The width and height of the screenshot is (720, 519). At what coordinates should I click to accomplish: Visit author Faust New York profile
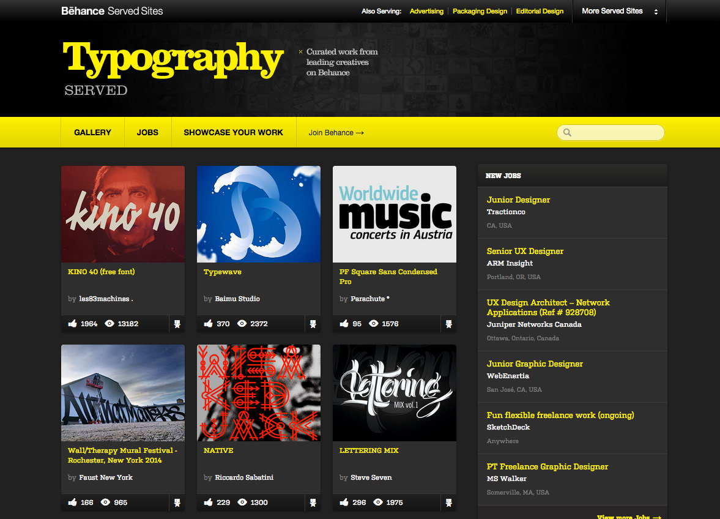tap(106, 477)
